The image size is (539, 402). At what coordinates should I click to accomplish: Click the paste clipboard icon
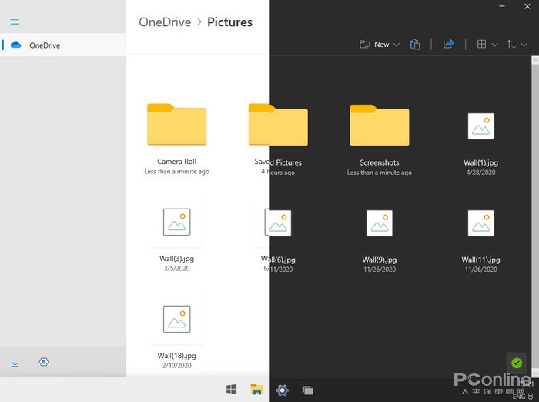[x=415, y=45]
